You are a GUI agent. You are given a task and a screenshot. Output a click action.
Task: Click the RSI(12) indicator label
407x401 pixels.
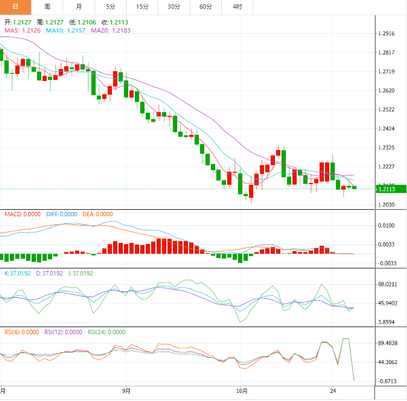tap(63, 332)
